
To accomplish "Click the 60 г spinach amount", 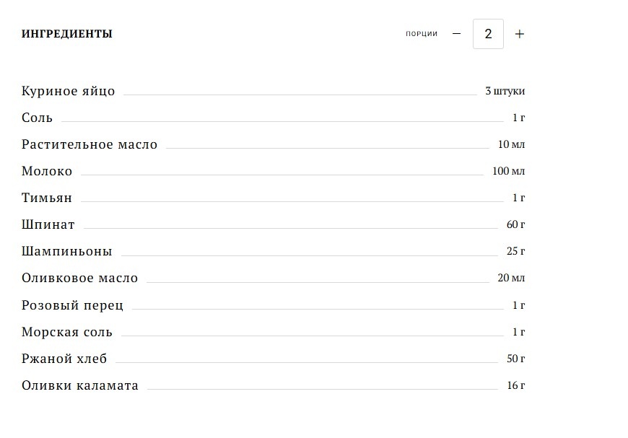I will [515, 225].
